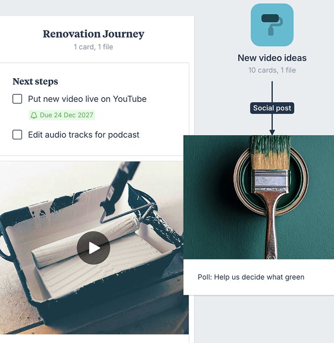This screenshot has height=343, width=334.
Task: Tick the "Edit audio tracks for podcast" checkbox
Action: (x=17, y=135)
